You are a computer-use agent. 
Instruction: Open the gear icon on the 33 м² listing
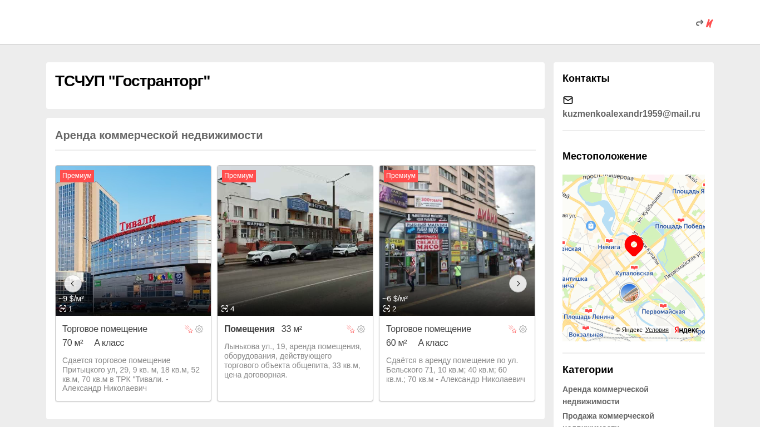[x=361, y=329]
